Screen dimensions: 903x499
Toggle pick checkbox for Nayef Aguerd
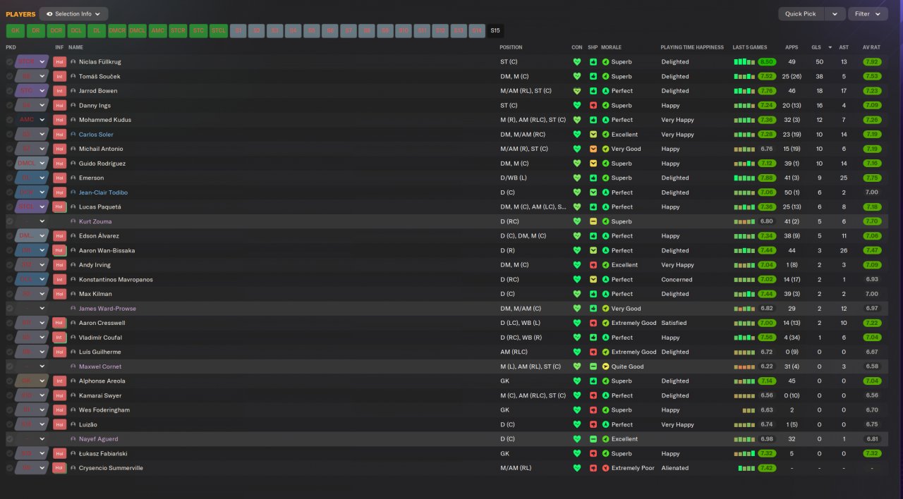pos(10,439)
